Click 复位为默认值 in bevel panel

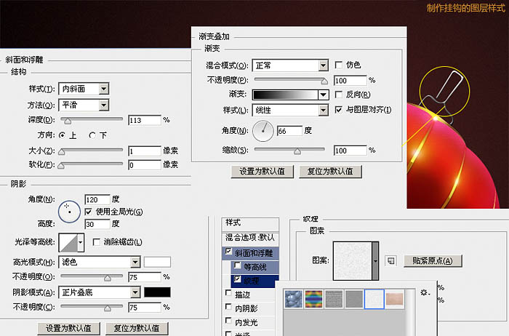pos(137,329)
